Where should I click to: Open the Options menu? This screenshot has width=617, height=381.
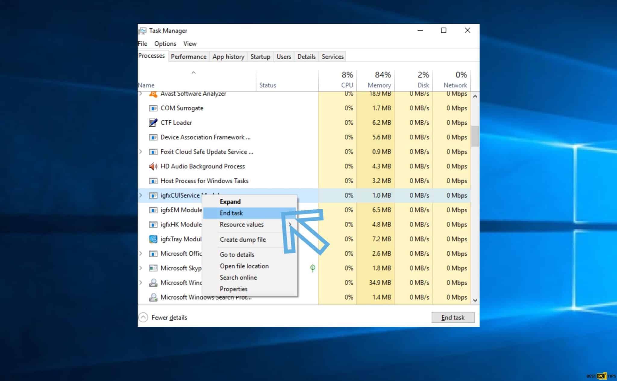165,44
